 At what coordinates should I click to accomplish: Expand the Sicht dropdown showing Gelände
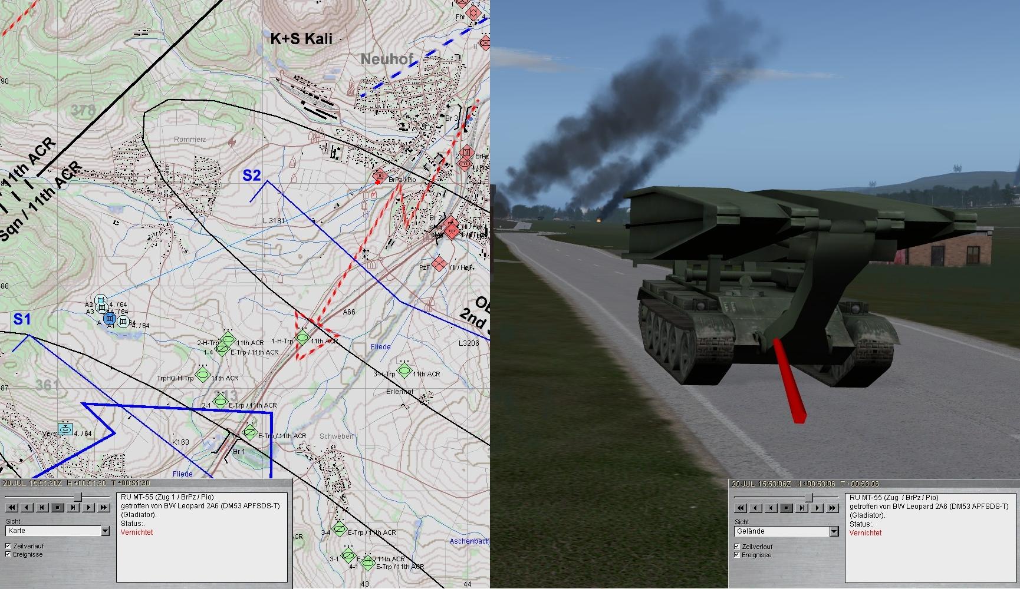834,531
